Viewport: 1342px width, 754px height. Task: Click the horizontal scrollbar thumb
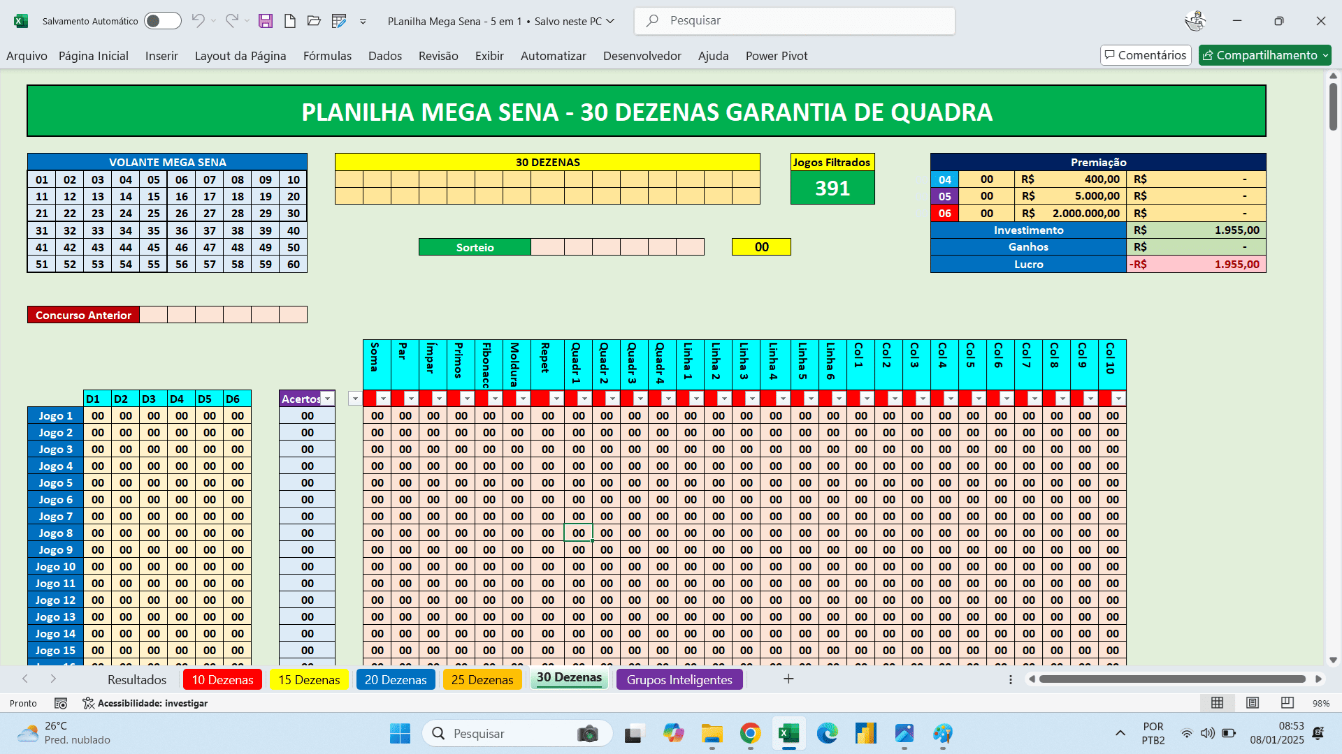pos(1172,679)
